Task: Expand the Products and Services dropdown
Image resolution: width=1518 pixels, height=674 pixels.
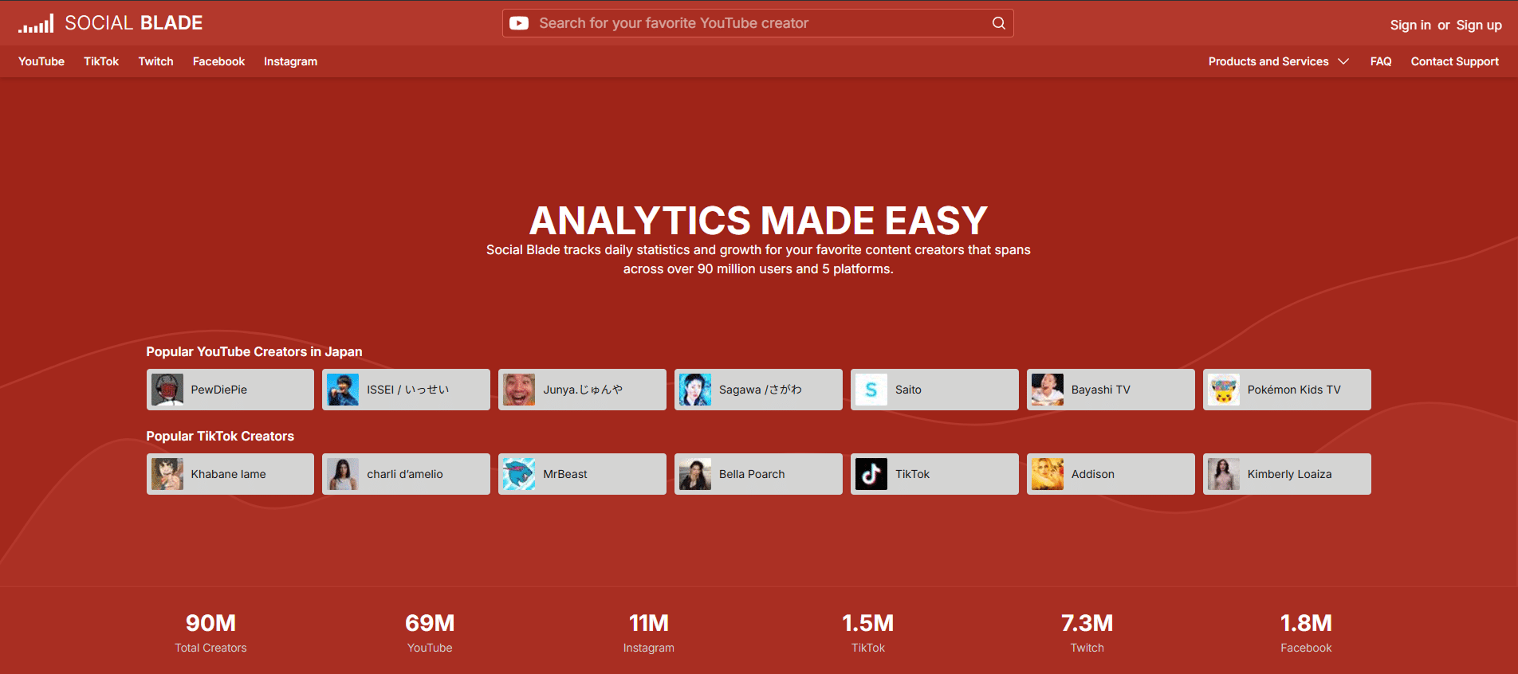Action: 1268,61
